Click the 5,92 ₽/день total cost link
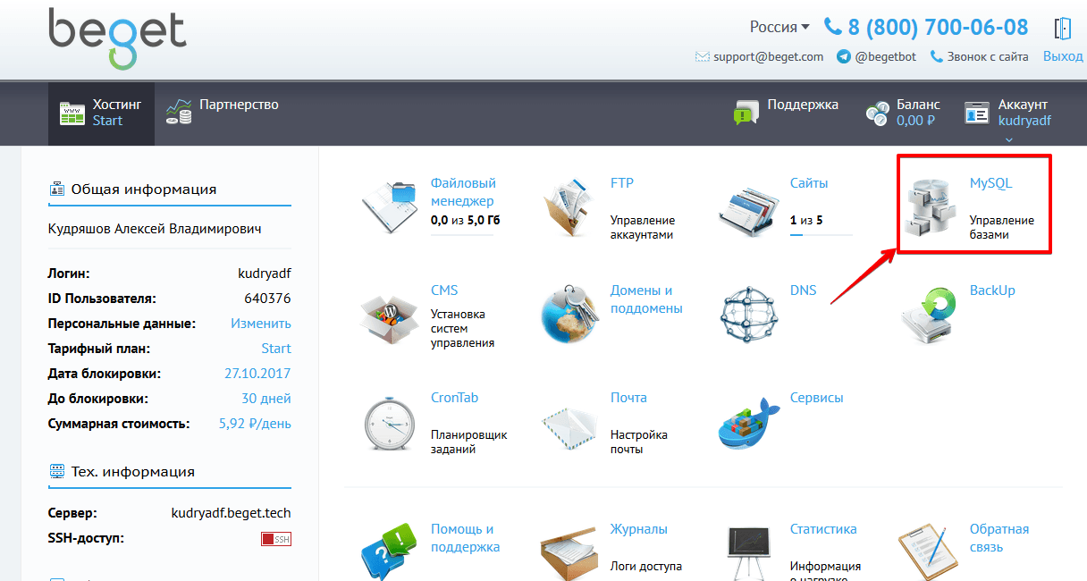This screenshot has height=581, width=1087. click(255, 424)
